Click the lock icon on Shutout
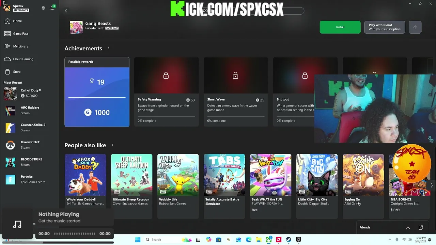Image resolution: width=436 pixels, height=245 pixels. 305,76
